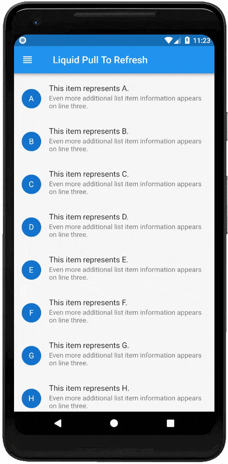This screenshot has height=464, width=228.
Task: Tap the Android recents square button
Action: point(171,423)
